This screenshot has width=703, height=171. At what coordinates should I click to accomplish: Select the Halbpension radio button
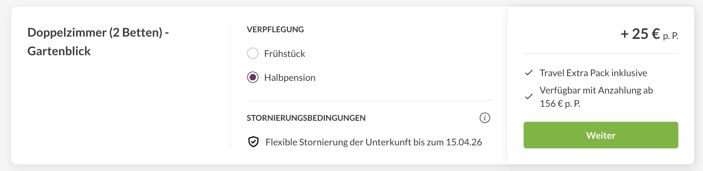[253, 78]
